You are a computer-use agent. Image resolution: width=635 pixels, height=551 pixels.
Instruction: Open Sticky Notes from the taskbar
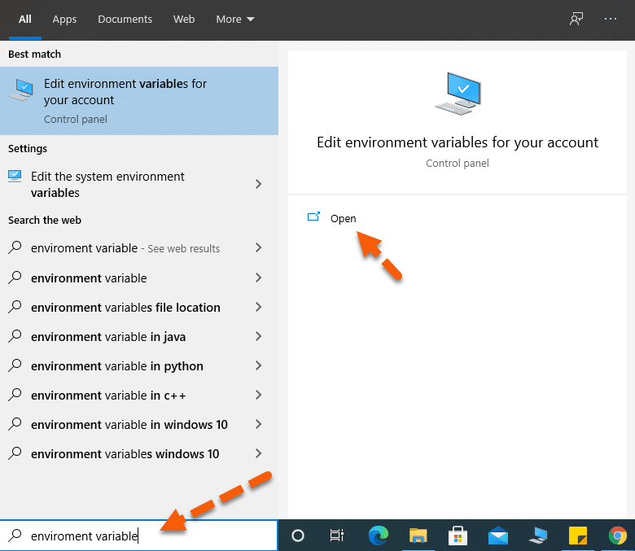coord(577,535)
